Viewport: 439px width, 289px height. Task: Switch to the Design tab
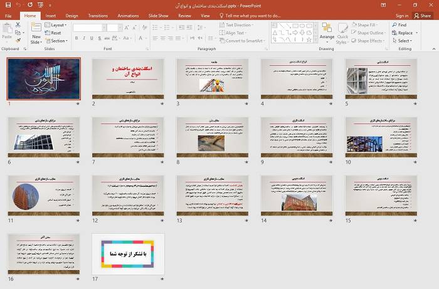click(x=71, y=16)
